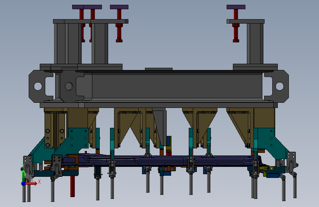
Task: Click the blue origin ball of the coordinate triad
Action: coord(24,183)
